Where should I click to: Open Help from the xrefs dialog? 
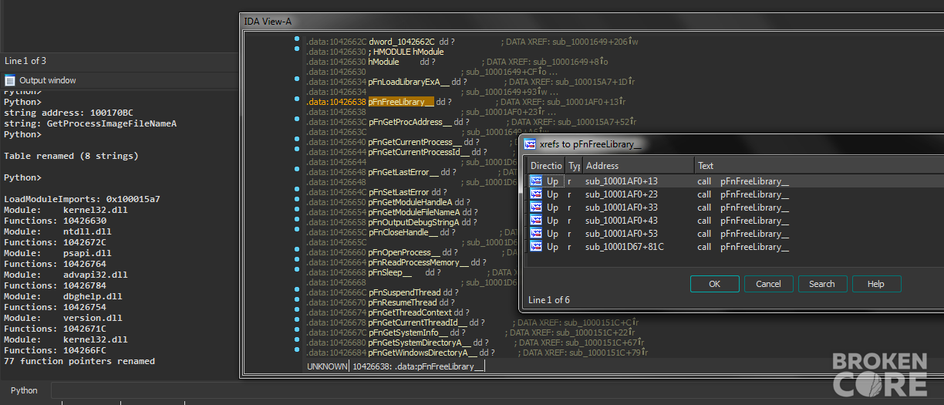[x=876, y=284]
